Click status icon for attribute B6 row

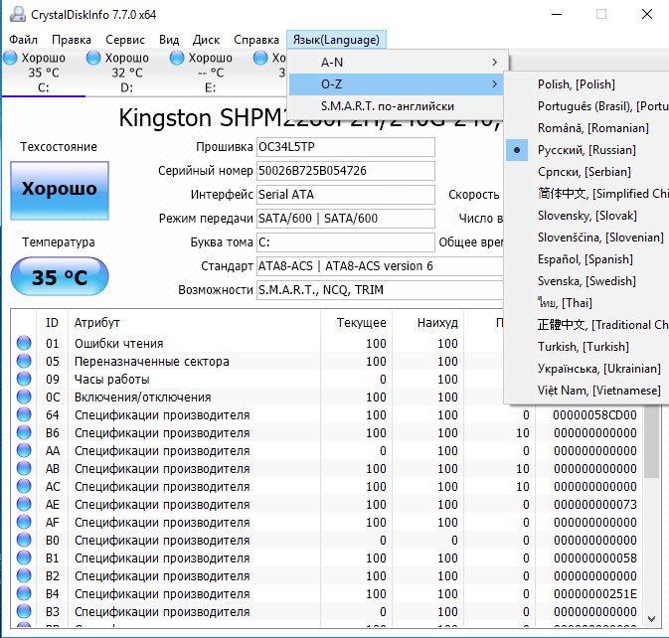24,432
